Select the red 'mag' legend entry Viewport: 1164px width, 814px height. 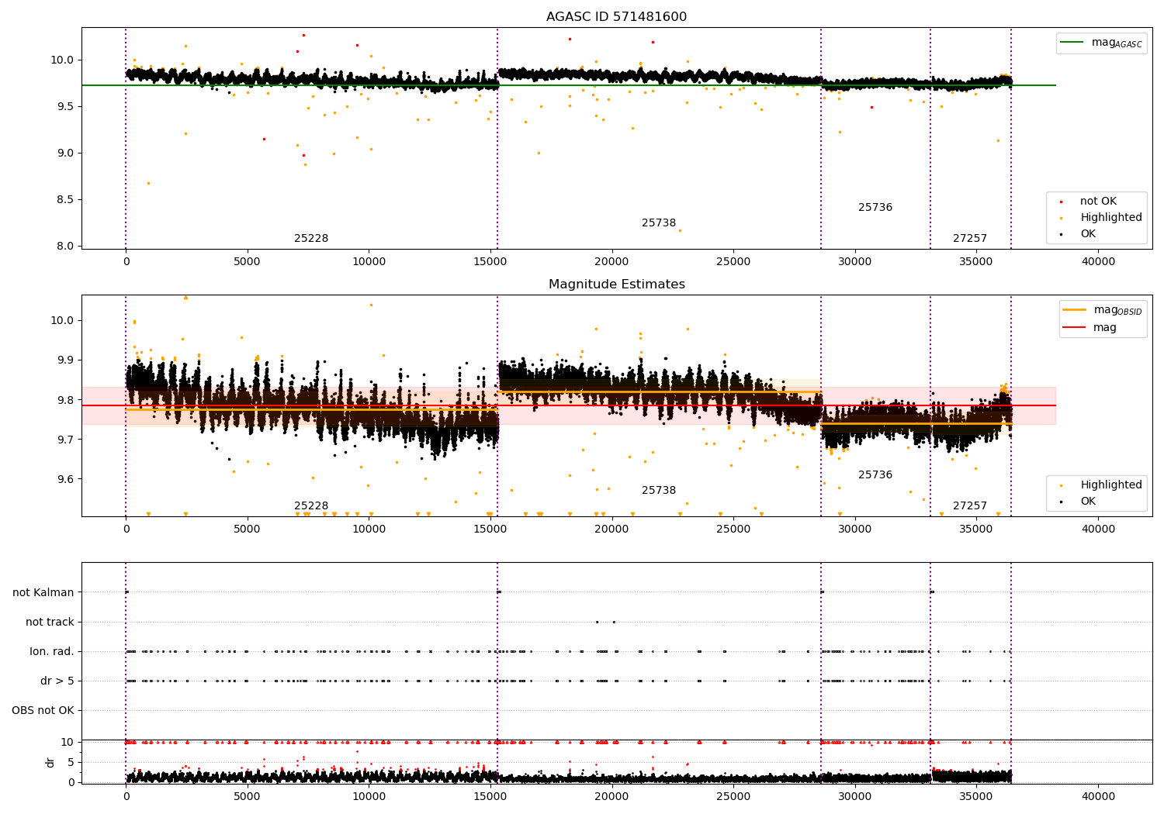[x=1090, y=327]
